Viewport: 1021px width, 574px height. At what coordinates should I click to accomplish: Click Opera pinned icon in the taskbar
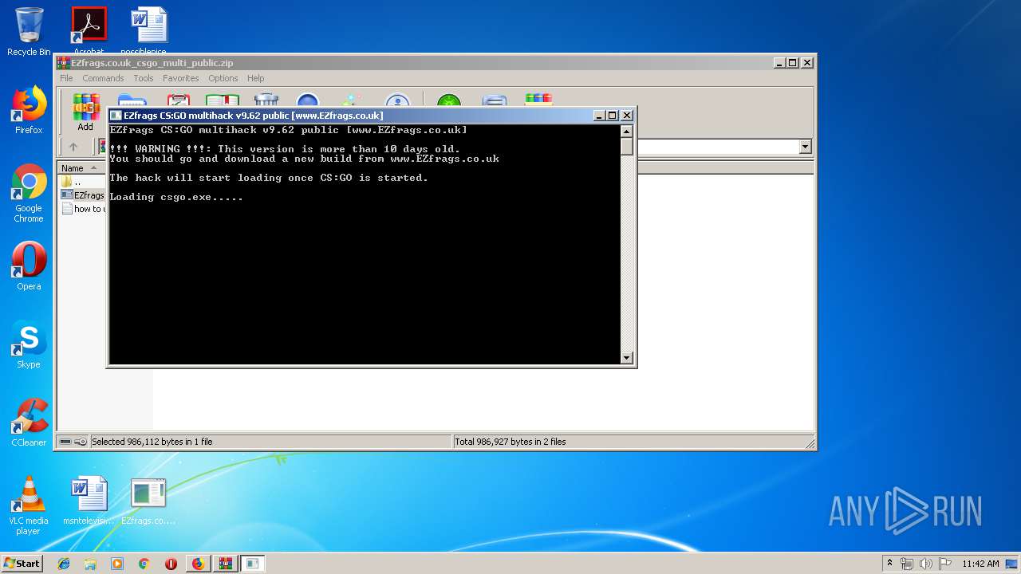point(171,564)
